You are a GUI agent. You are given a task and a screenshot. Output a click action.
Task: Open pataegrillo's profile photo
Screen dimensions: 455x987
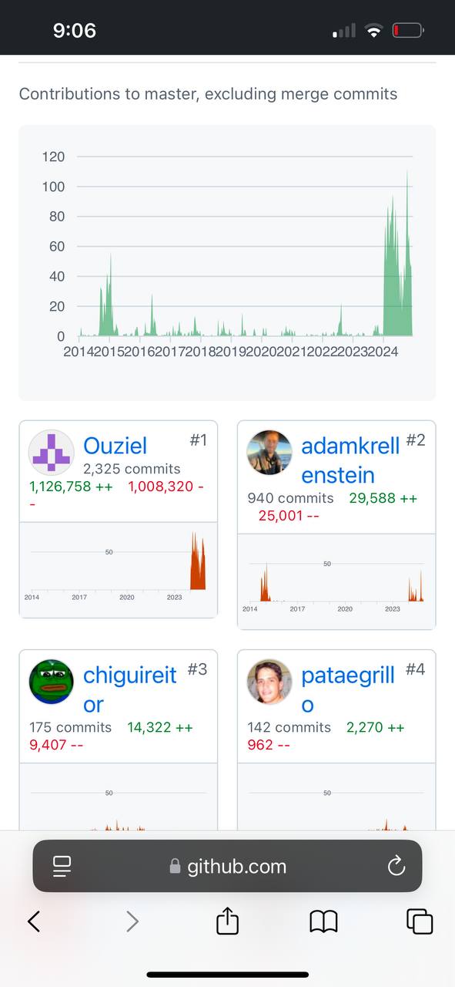click(x=269, y=682)
